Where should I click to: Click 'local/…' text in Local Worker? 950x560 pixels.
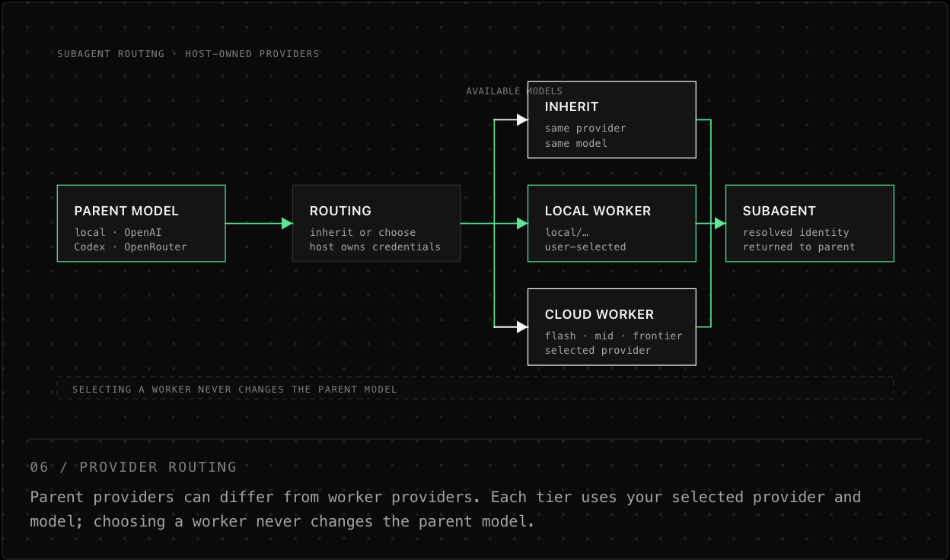(567, 232)
